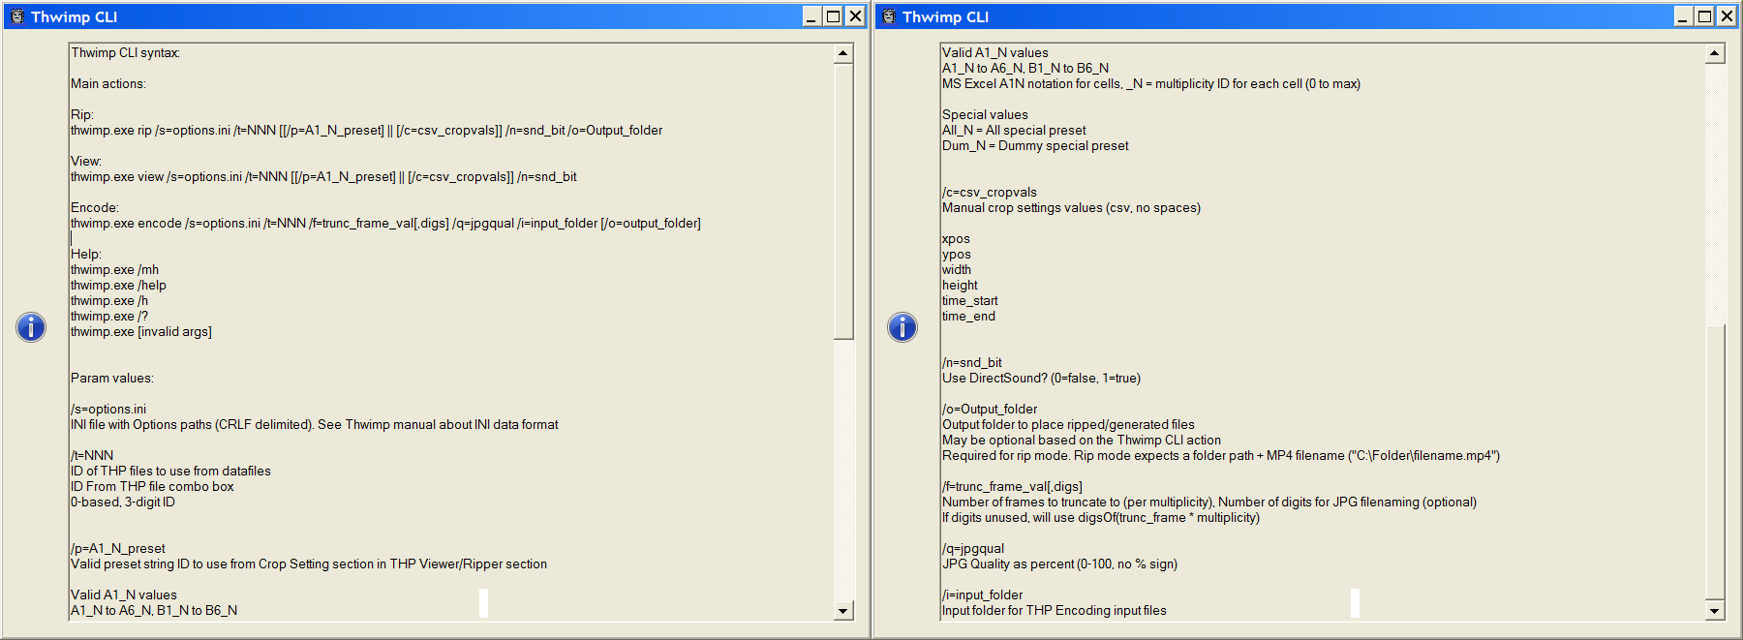
Task: Click the scrollbar thumb in right window
Action: (x=1715, y=463)
